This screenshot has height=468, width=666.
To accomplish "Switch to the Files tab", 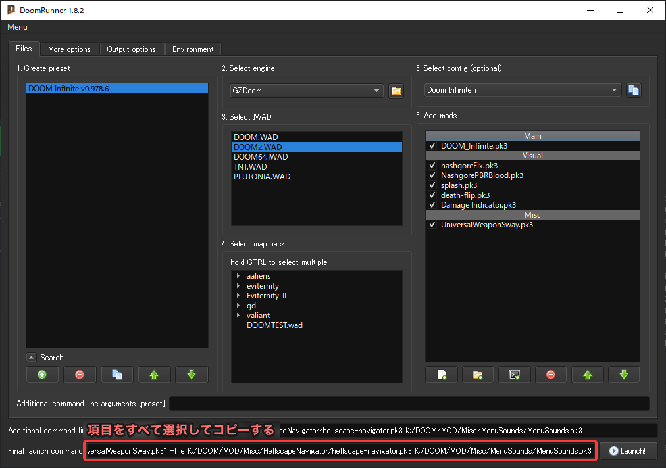I will tap(24, 49).
